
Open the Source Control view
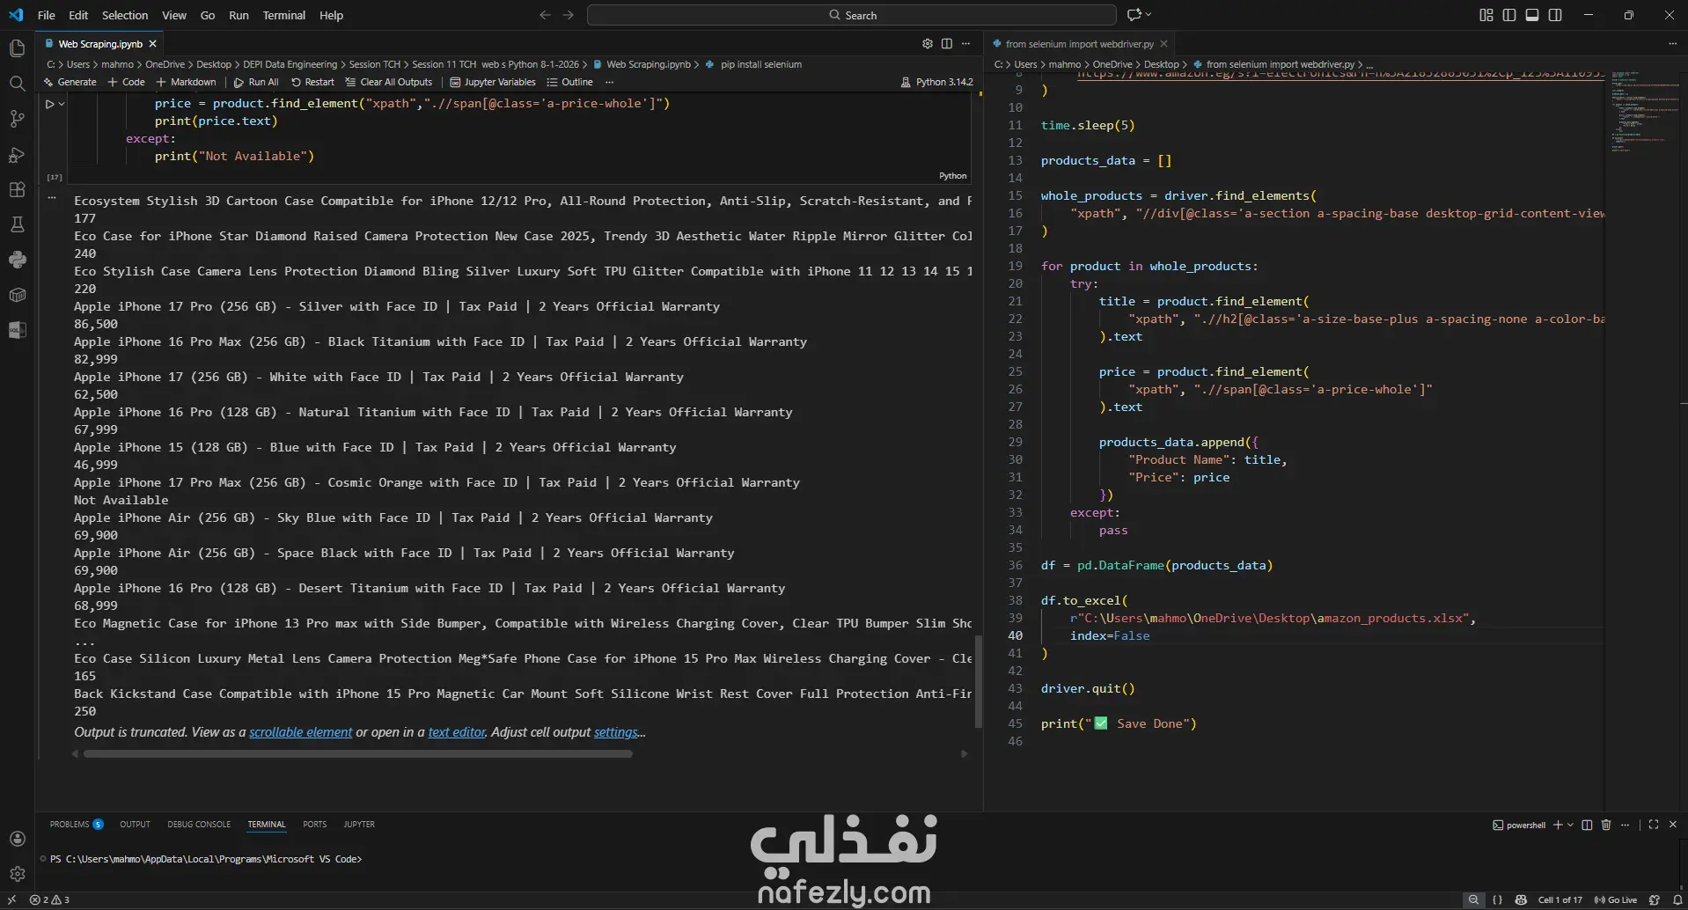pos(17,119)
